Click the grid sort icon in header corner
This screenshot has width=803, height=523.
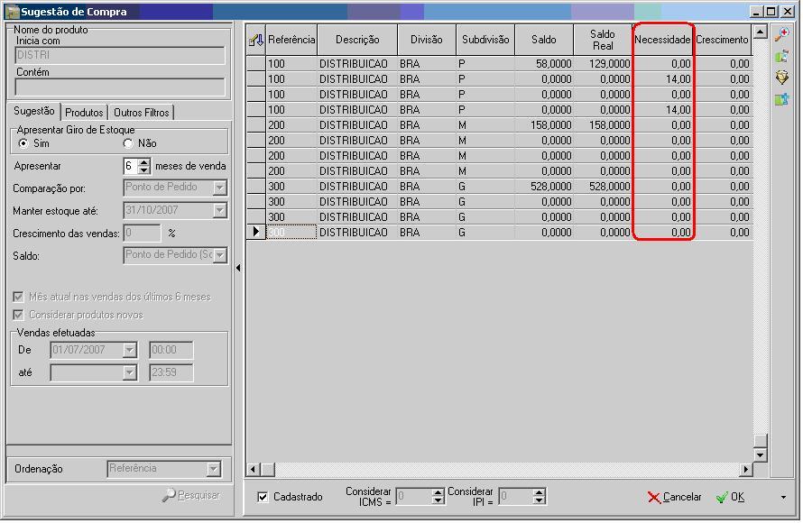click(256, 40)
